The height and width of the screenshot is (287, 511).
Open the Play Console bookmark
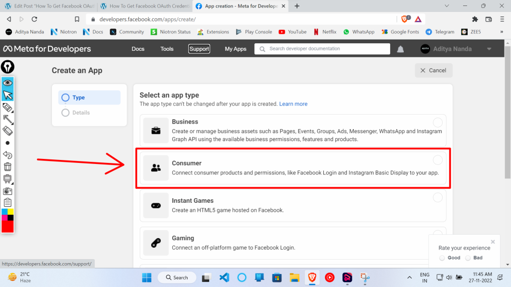254,32
